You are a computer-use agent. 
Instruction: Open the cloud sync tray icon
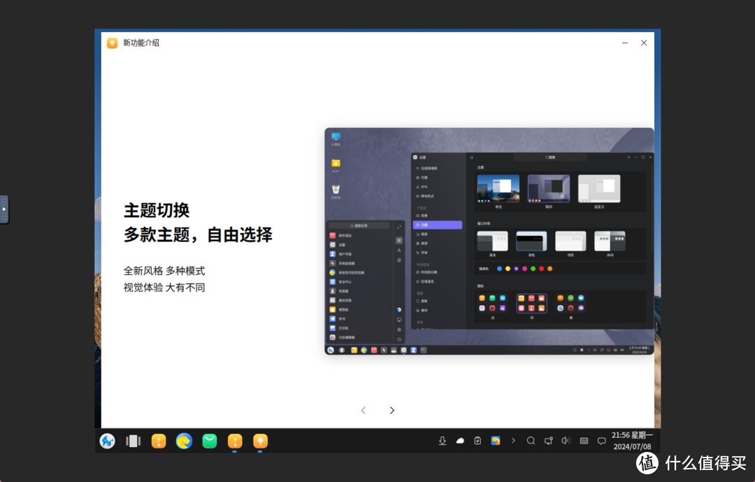[x=460, y=441]
